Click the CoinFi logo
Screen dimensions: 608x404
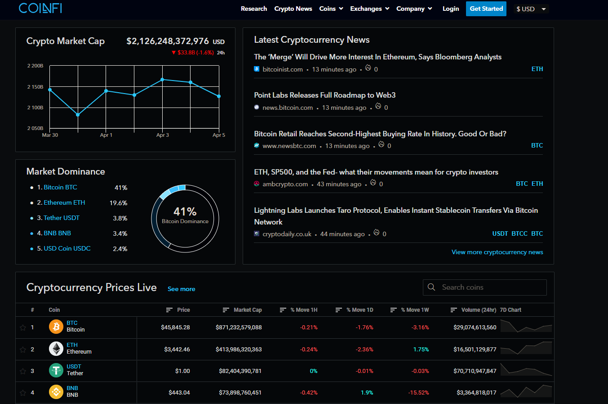(x=40, y=8)
